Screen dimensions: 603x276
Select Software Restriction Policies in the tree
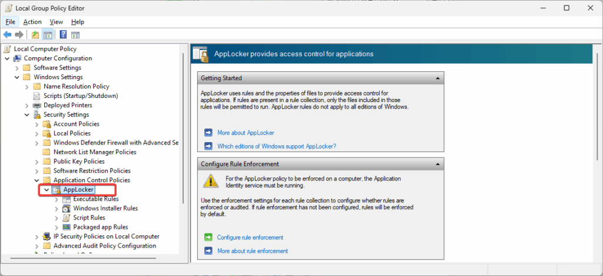click(92, 170)
